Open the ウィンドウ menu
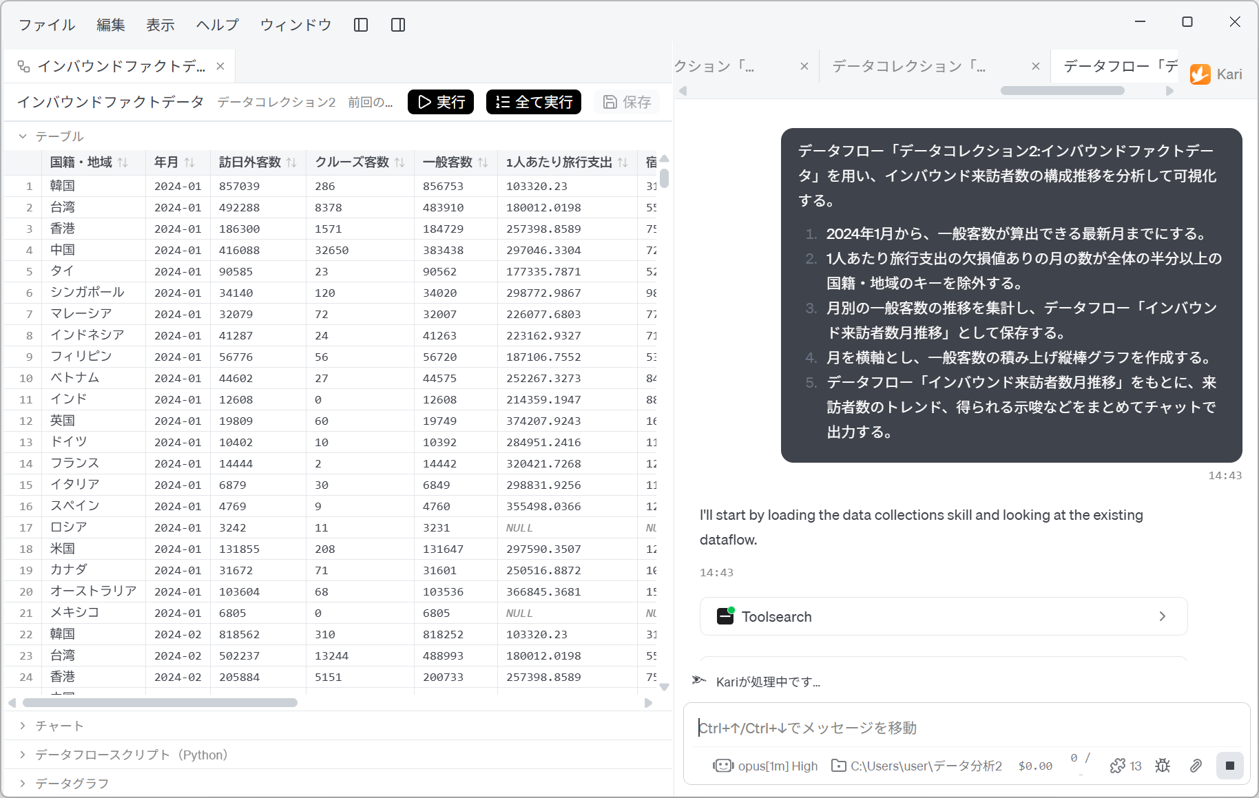 (296, 25)
